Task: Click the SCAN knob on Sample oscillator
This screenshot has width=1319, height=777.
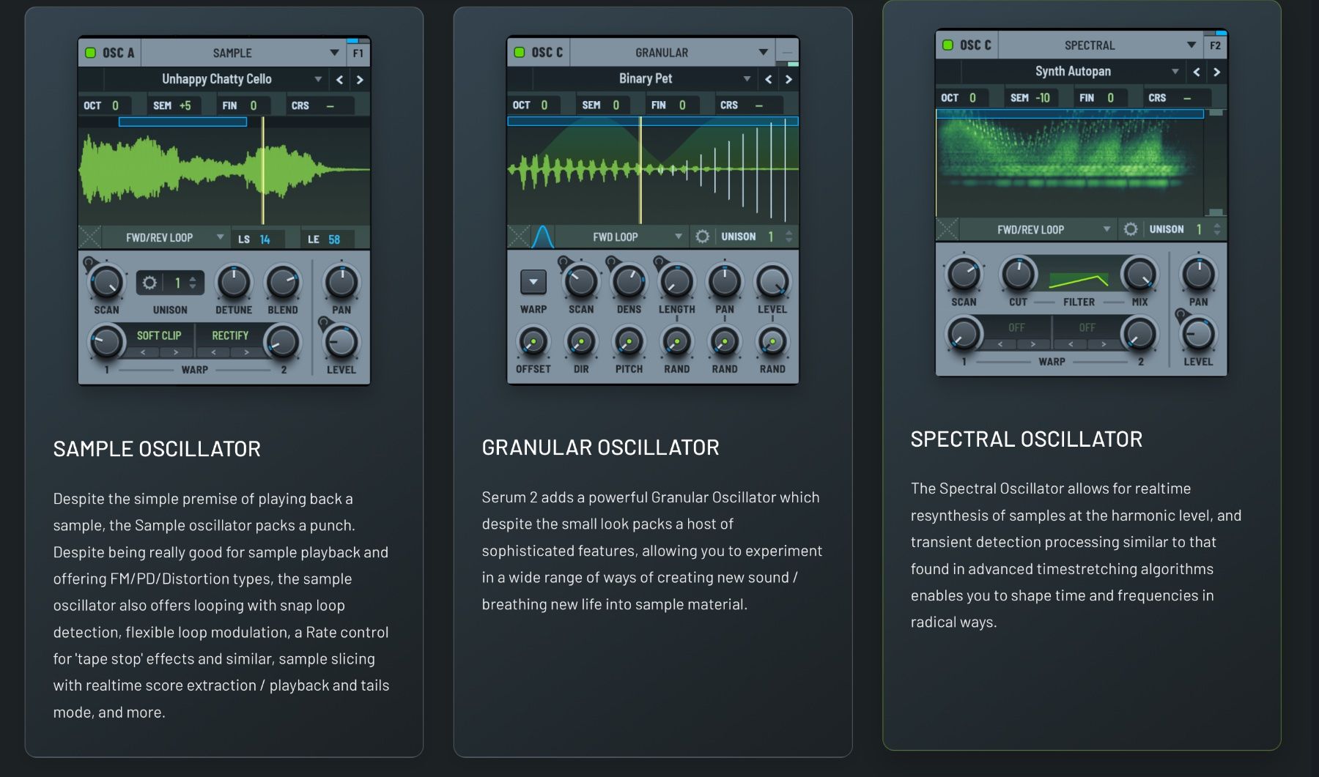Action: click(x=107, y=282)
